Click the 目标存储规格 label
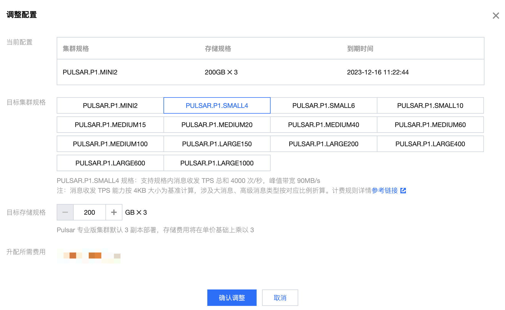Viewport: 505px width, 310px height. coord(26,213)
